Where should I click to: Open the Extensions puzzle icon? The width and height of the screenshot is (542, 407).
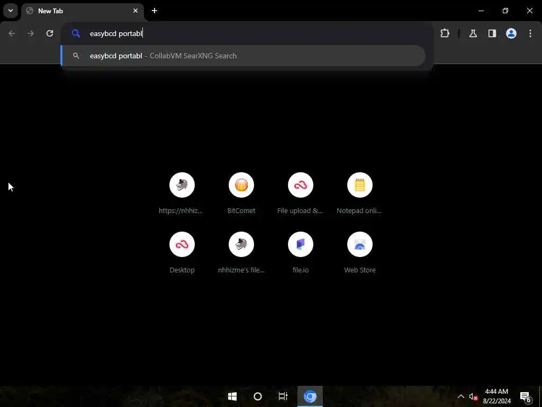click(445, 33)
